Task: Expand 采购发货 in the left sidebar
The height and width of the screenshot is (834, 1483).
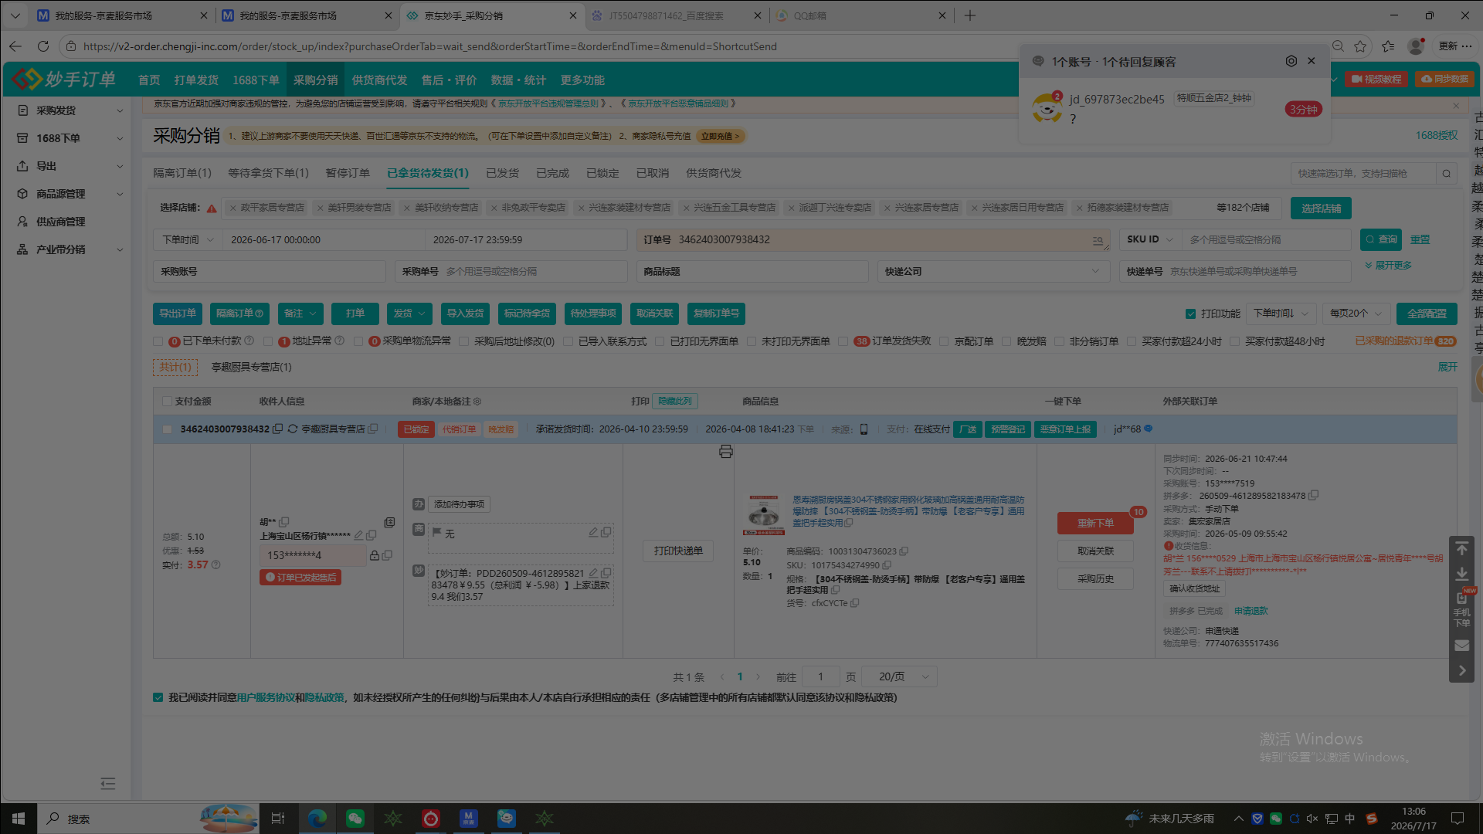Action: point(70,110)
